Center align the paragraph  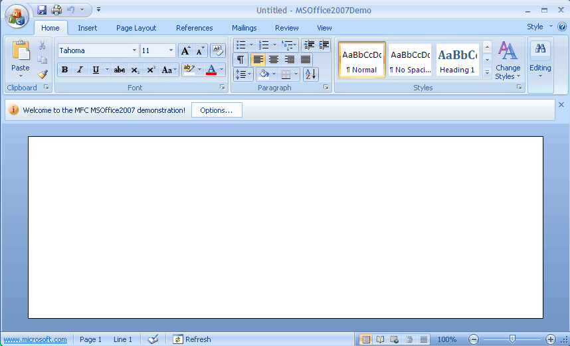274,60
